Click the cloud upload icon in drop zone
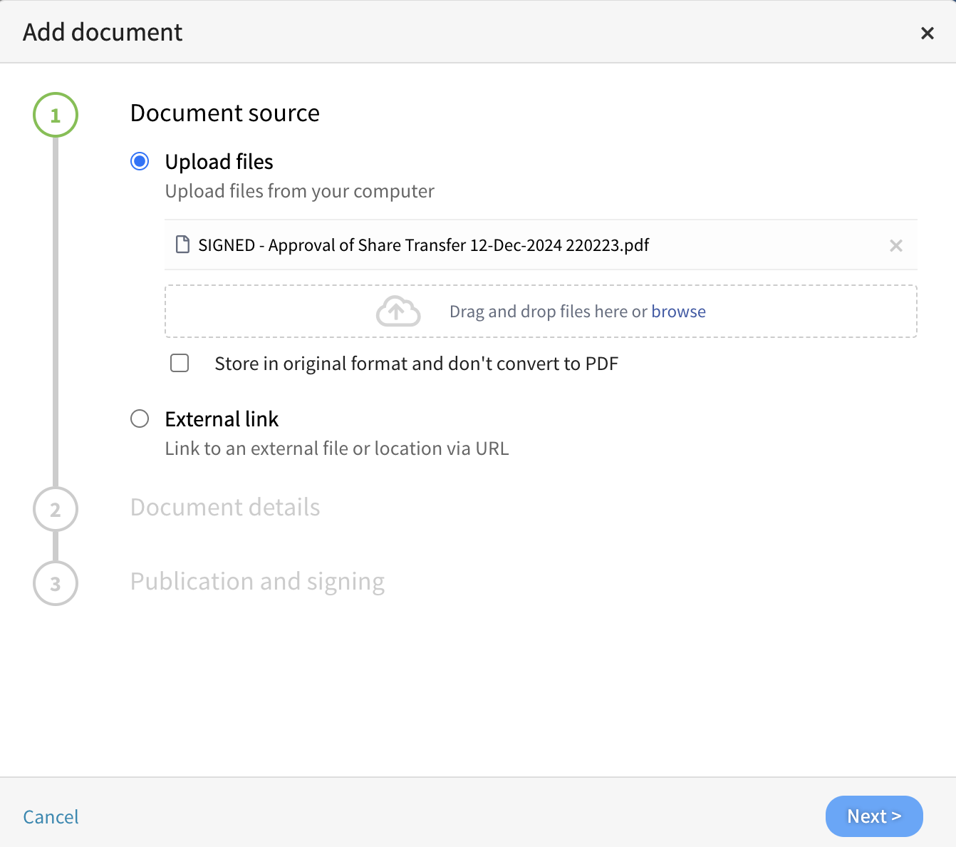The image size is (956, 847). click(398, 310)
